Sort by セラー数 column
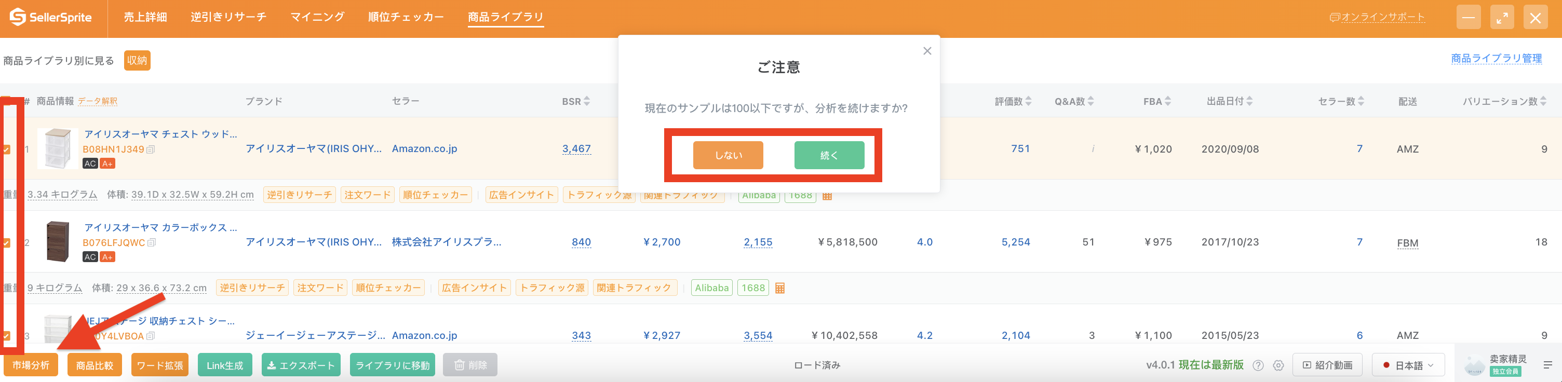Image resolution: width=1562 pixels, height=382 pixels. (1361, 101)
